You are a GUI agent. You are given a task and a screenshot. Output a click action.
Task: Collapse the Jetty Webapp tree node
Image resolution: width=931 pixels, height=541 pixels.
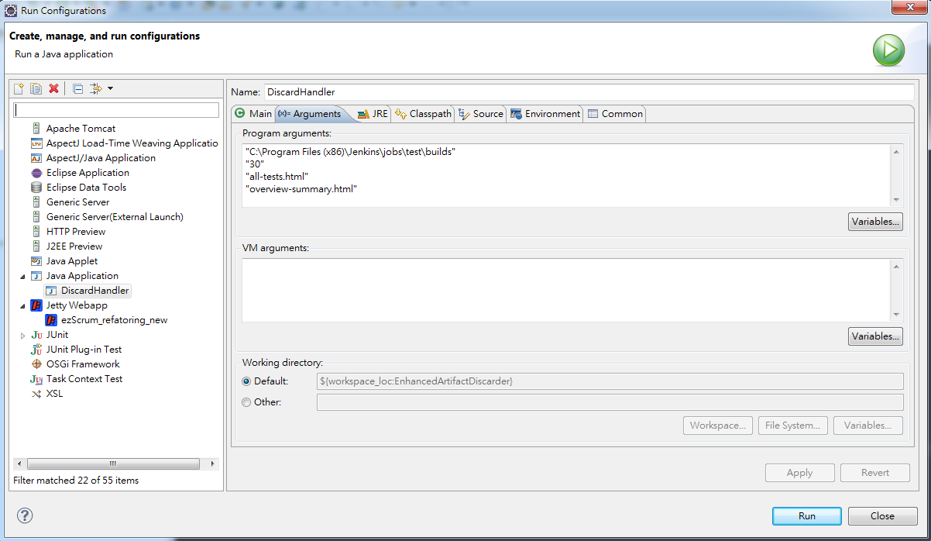coord(22,305)
